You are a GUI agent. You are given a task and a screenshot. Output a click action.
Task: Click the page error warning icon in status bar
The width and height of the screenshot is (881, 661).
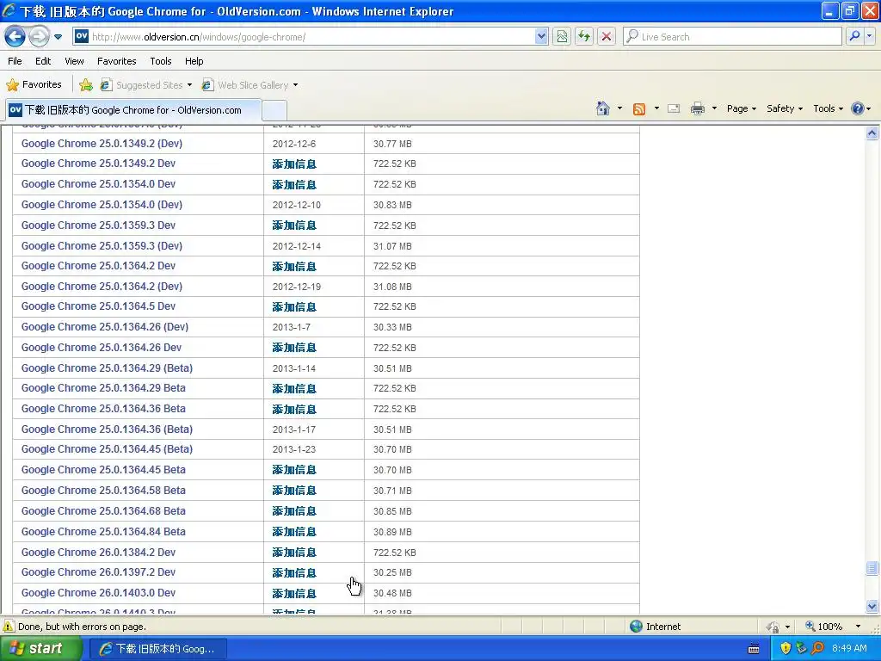pyautogui.click(x=9, y=627)
